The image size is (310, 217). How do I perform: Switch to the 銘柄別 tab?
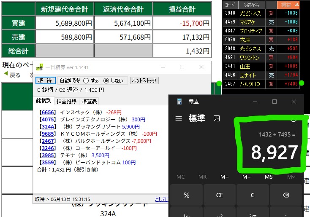(44, 101)
